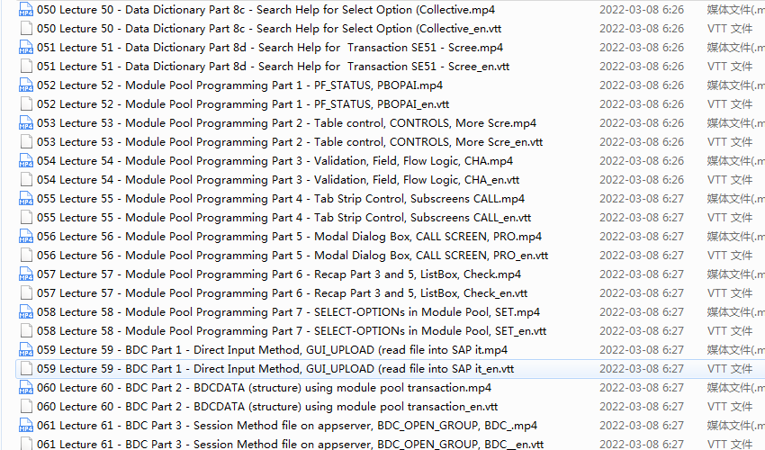Select file name Lecture 54 CHA_en.vtt
The width and height of the screenshot is (765, 450).
click(278, 180)
